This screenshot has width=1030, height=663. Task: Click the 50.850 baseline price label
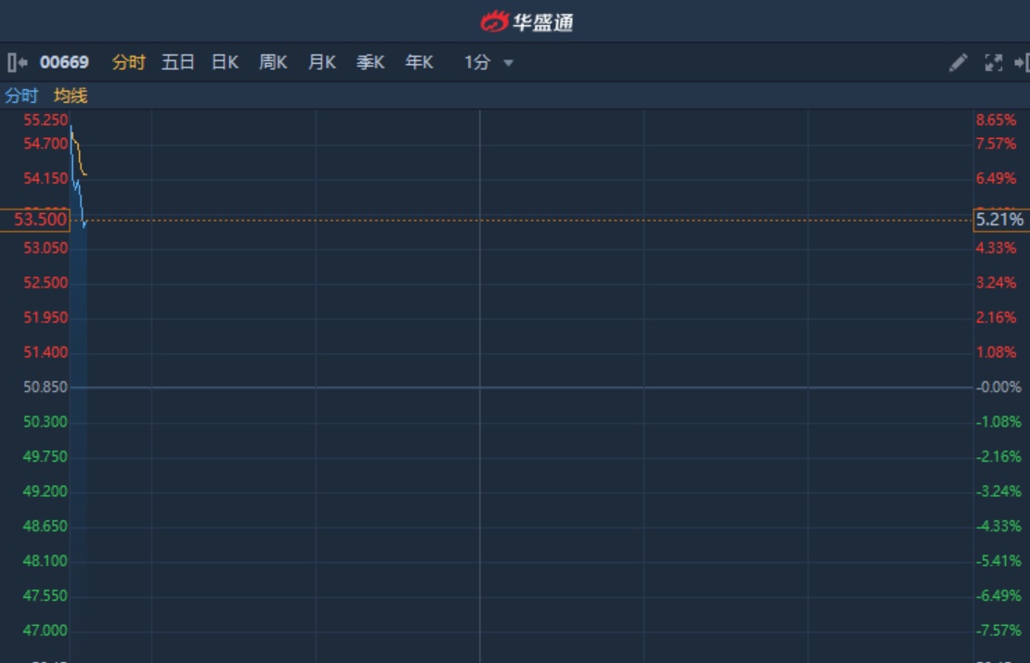click(45, 387)
